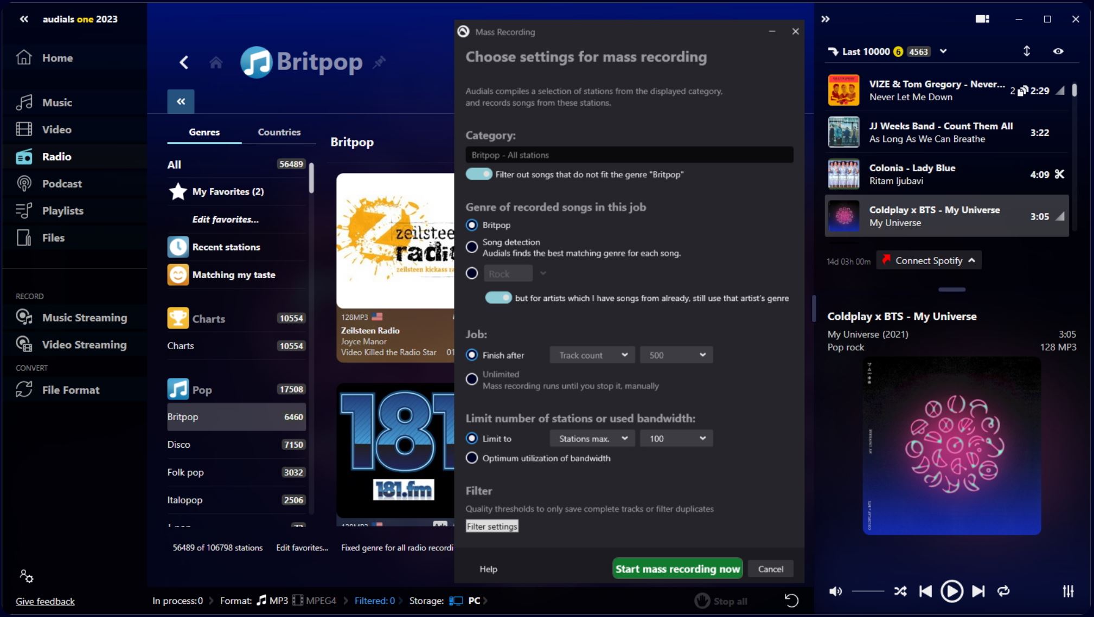Open the 100 stations limit dropdown
Screen dimensions: 1094x617
point(676,439)
